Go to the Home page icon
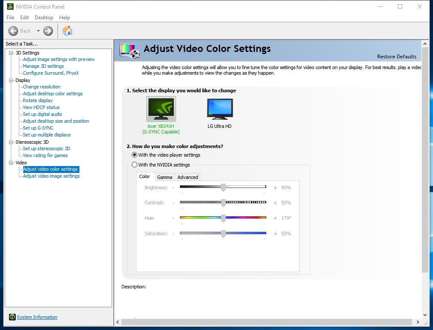 67,30
